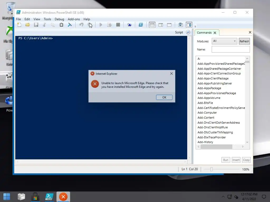The image size is (270, 202).
Task: Click the commands list scroll up arrow
Action: pos(247,59)
